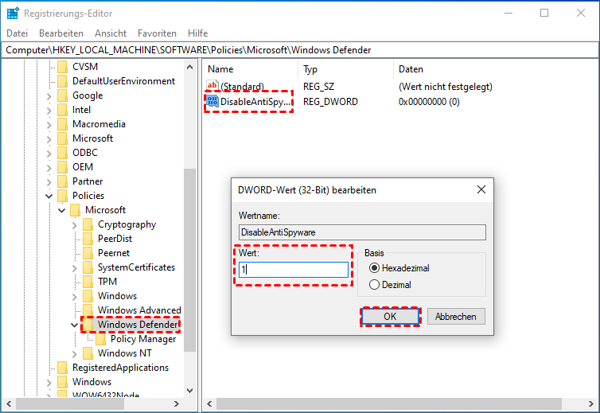Image resolution: width=600 pixels, height=413 pixels.
Task: Click the DisableAntiSpyware DWORD value icon
Action: point(212,102)
